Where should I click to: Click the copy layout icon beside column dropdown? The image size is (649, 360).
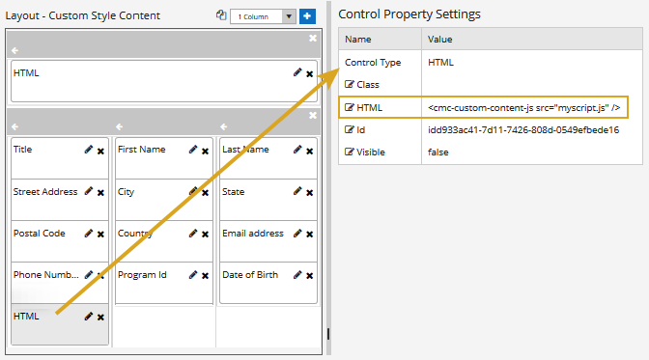pos(221,15)
